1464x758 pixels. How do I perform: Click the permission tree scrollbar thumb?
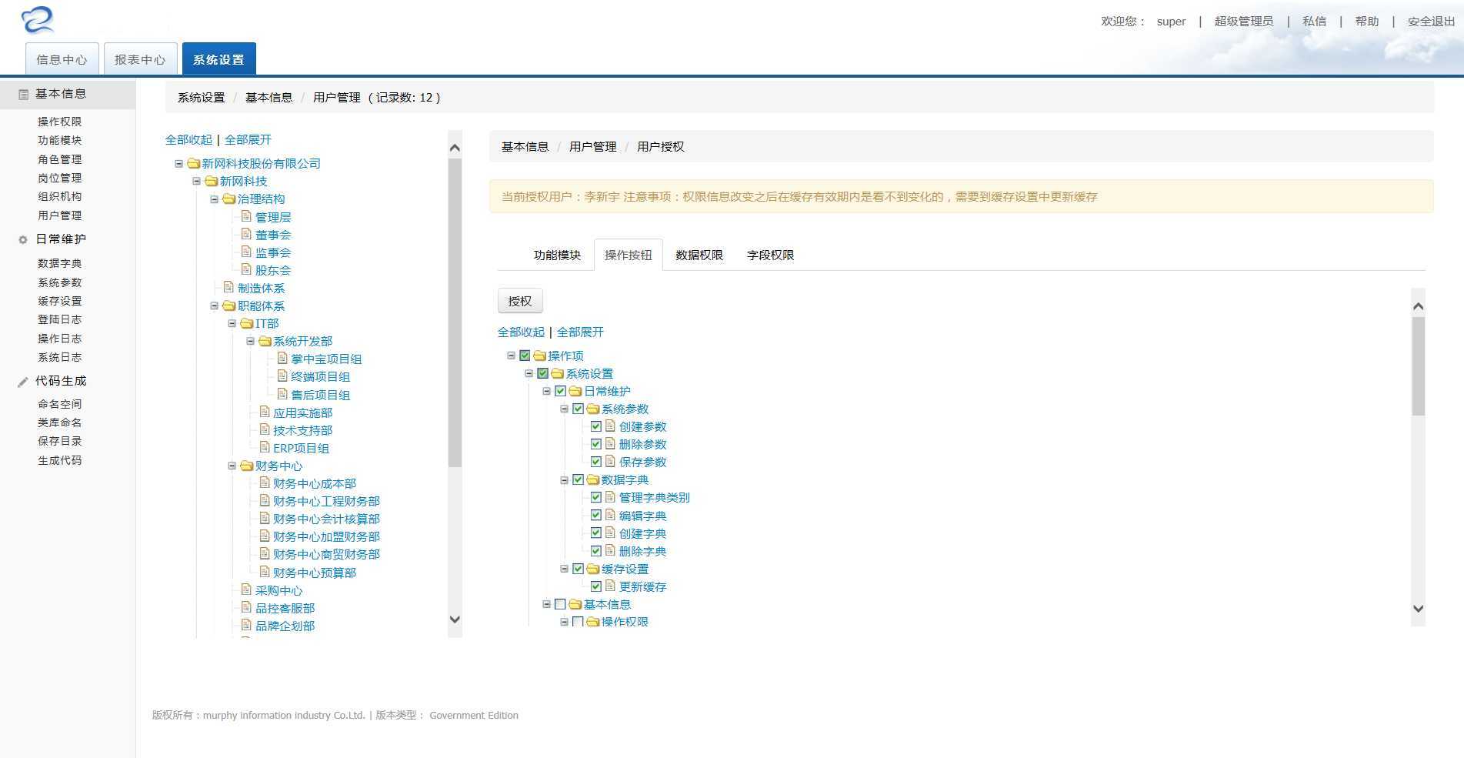click(1419, 366)
